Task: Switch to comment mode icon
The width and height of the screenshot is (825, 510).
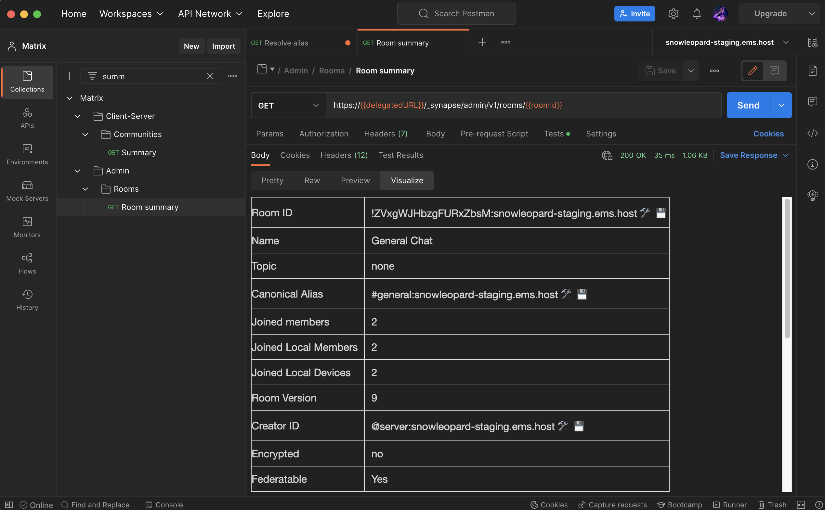Action: click(x=774, y=71)
